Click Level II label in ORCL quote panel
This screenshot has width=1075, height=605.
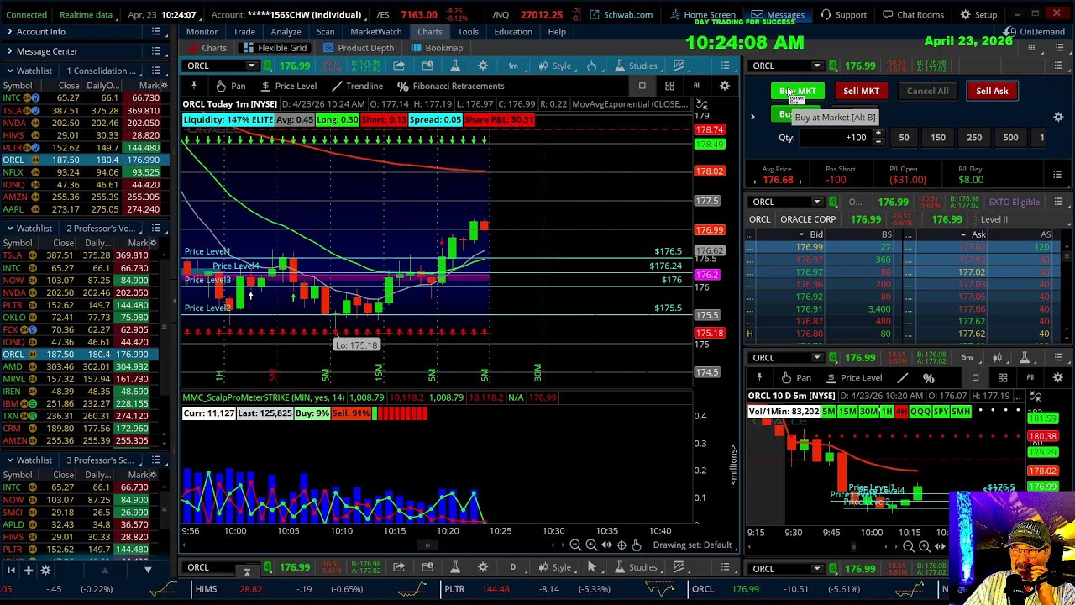click(x=994, y=219)
